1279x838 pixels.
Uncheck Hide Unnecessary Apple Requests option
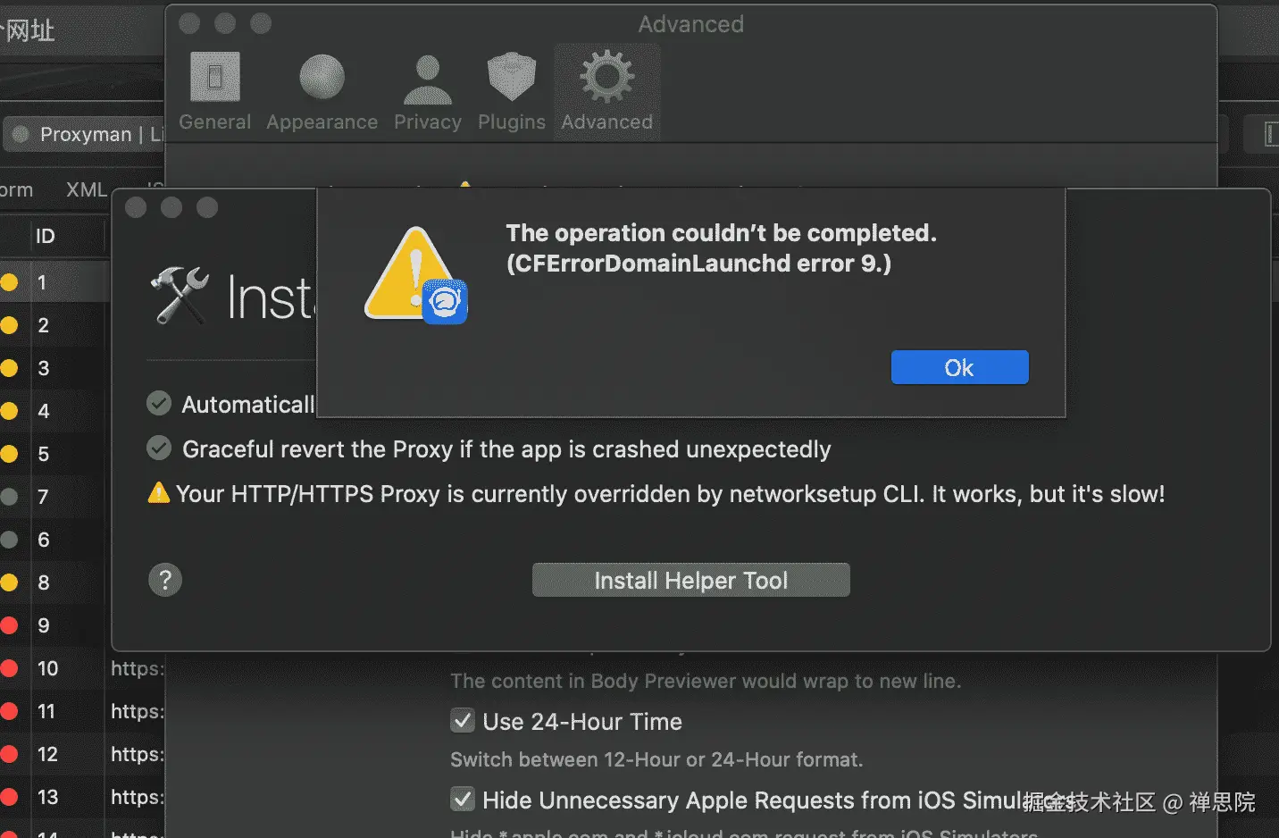pyautogui.click(x=463, y=800)
